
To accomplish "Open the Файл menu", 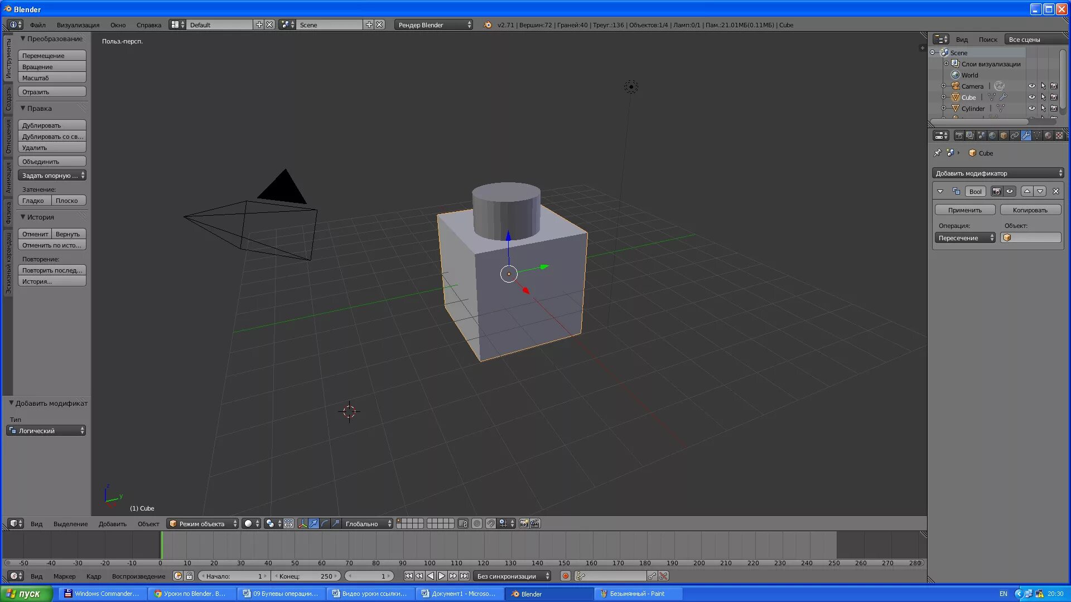I will 38,25.
